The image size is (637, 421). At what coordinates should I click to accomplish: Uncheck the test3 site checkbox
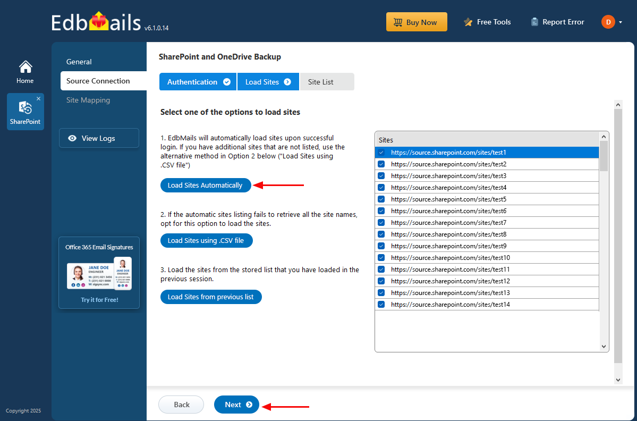(x=381, y=176)
